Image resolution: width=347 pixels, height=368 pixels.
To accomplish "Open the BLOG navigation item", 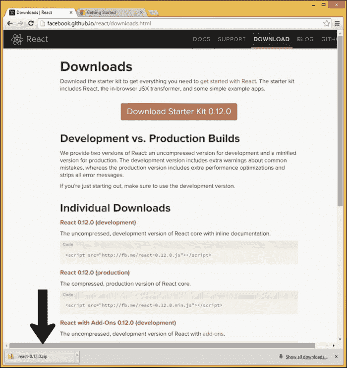I will pos(305,39).
